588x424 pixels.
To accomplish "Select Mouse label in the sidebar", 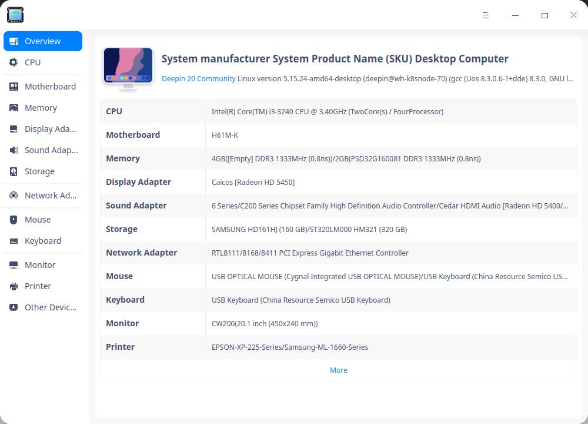I will (x=38, y=220).
